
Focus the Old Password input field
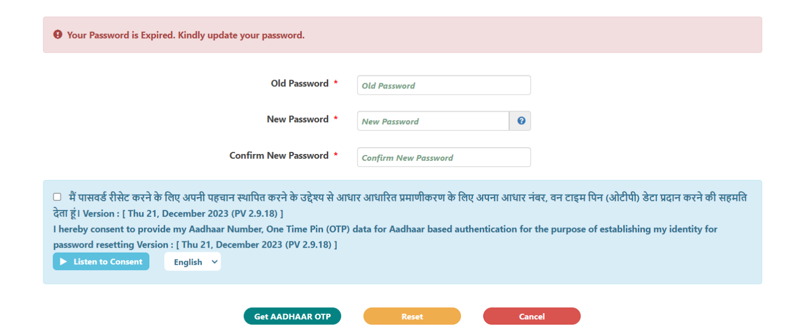pyautogui.click(x=443, y=85)
